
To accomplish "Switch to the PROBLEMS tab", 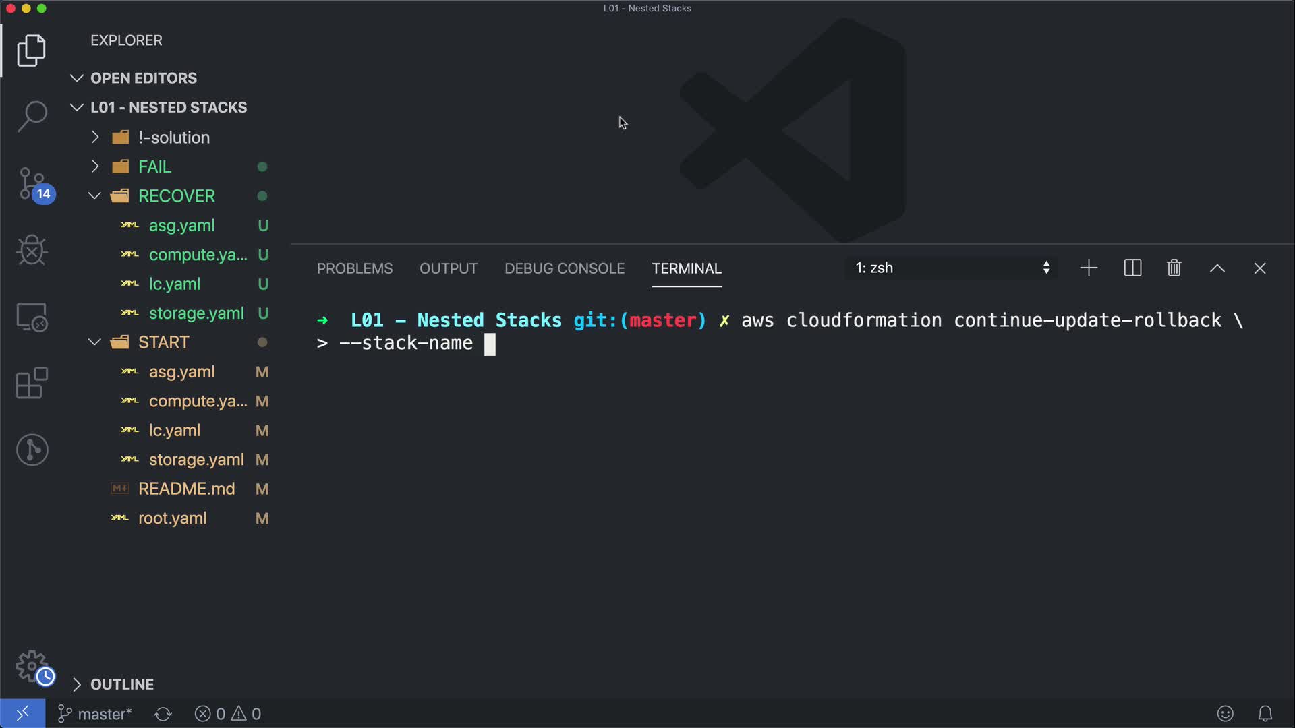I will 354,268.
